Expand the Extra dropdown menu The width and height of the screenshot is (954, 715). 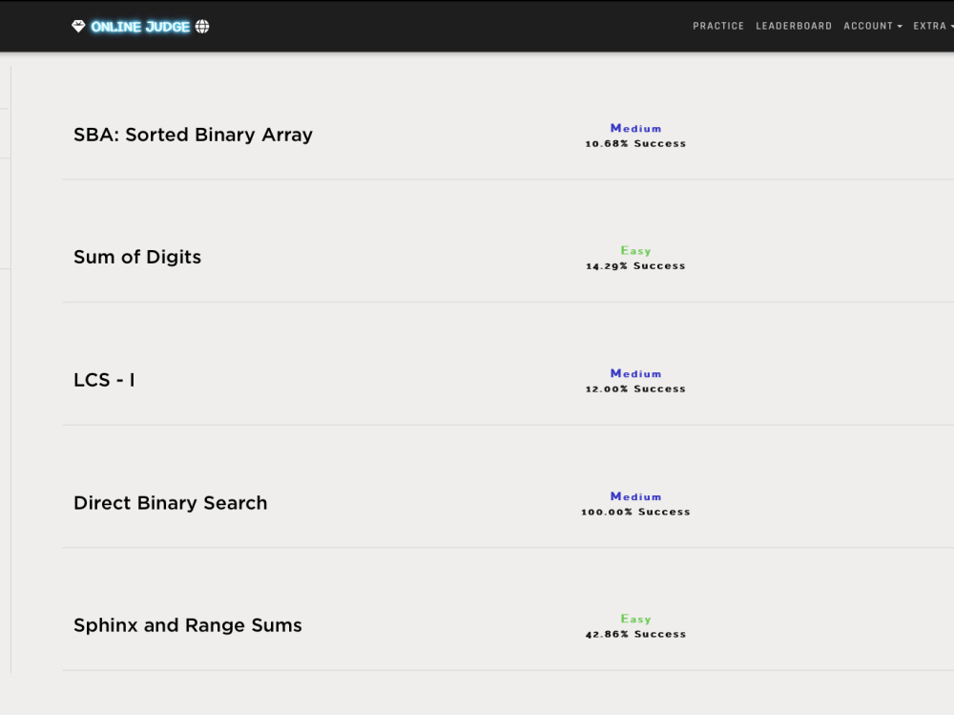tap(933, 26)
